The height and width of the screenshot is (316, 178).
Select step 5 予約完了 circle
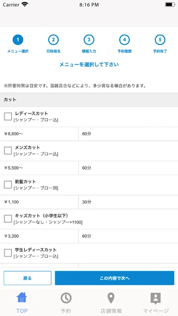point(160,39)
